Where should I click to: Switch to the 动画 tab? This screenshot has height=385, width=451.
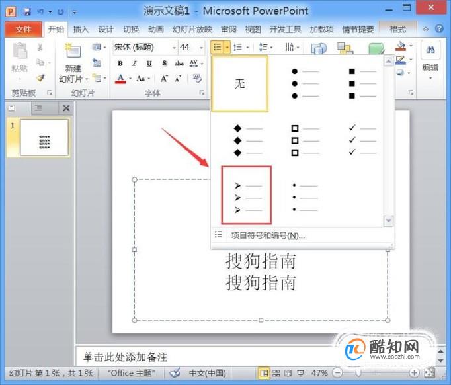tap(156, 29)
